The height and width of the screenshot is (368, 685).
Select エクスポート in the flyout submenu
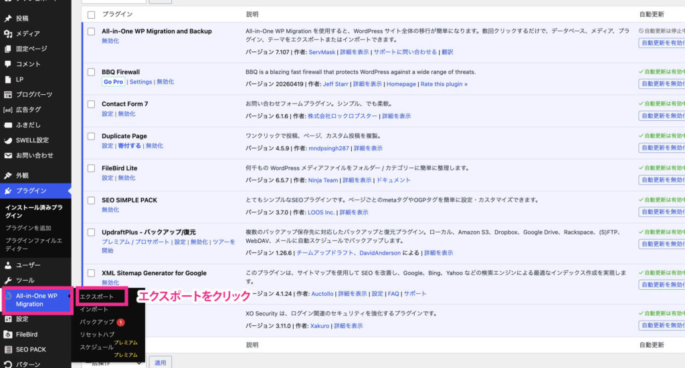point(96,297)
